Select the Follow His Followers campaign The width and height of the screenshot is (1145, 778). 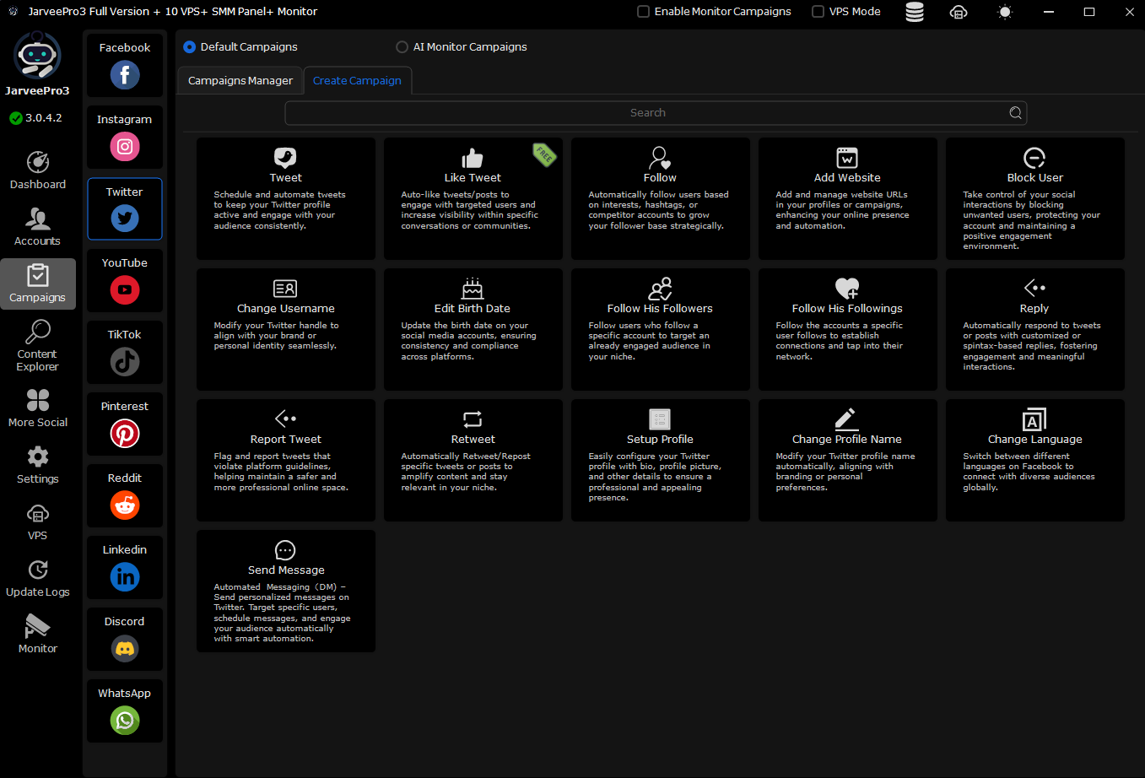pos(660,329)
